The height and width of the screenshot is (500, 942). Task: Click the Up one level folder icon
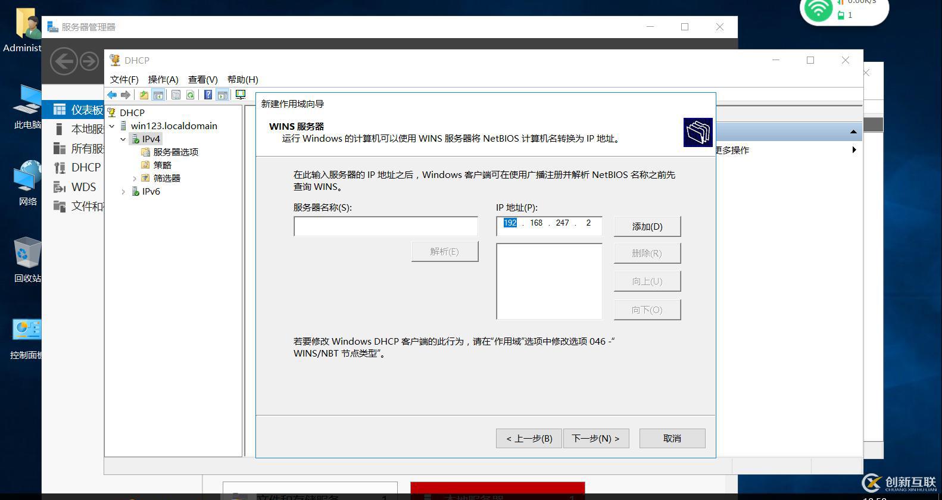(x=144, y=95)
